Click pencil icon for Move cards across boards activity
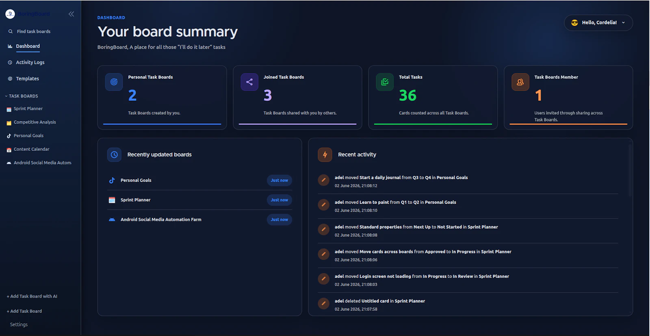The image size is (650, 336). [x=324, y=254]
